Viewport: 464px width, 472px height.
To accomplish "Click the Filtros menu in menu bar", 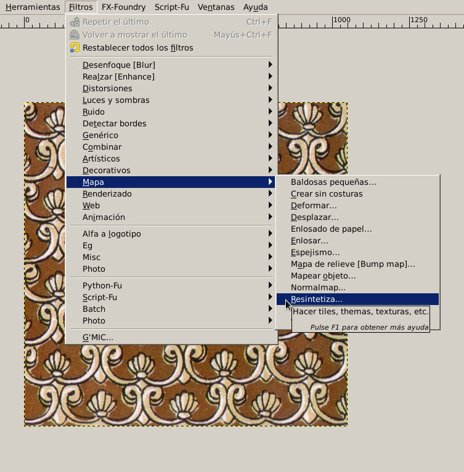I will coord(81,7).
